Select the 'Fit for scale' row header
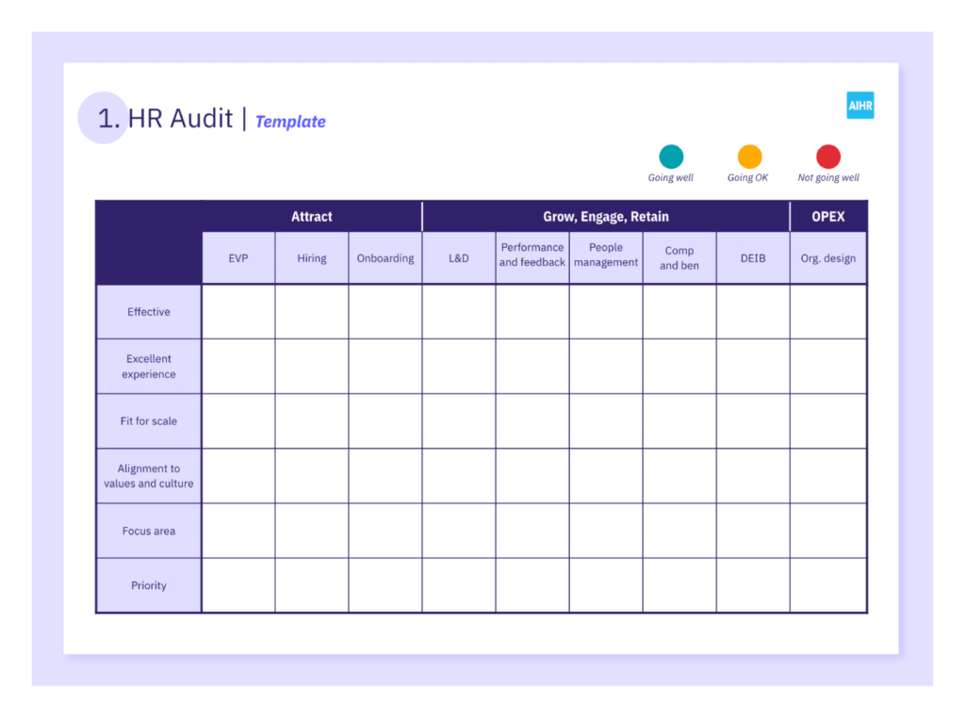Viewport: 965px width, 724px height. tap(148, 420)
